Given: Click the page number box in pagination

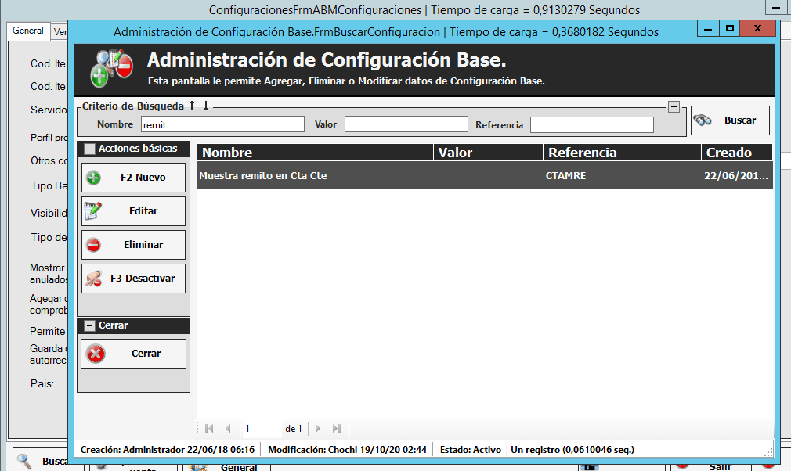Looking at the screenshot, I should click(261, 429).
